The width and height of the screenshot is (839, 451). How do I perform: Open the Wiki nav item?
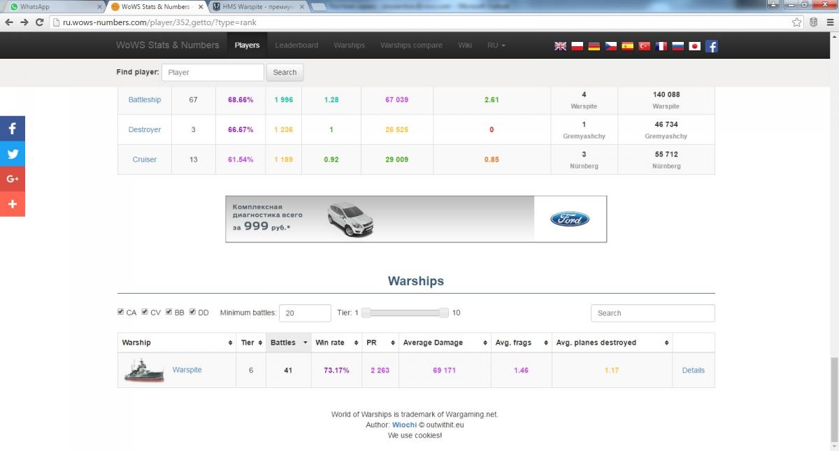pos(465,45)
